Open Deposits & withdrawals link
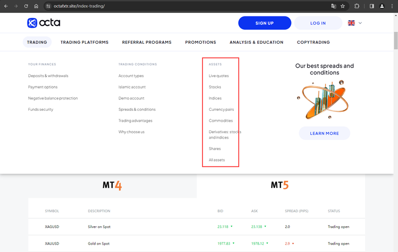Screen dimensions: 398x252 tap(48, 76)
